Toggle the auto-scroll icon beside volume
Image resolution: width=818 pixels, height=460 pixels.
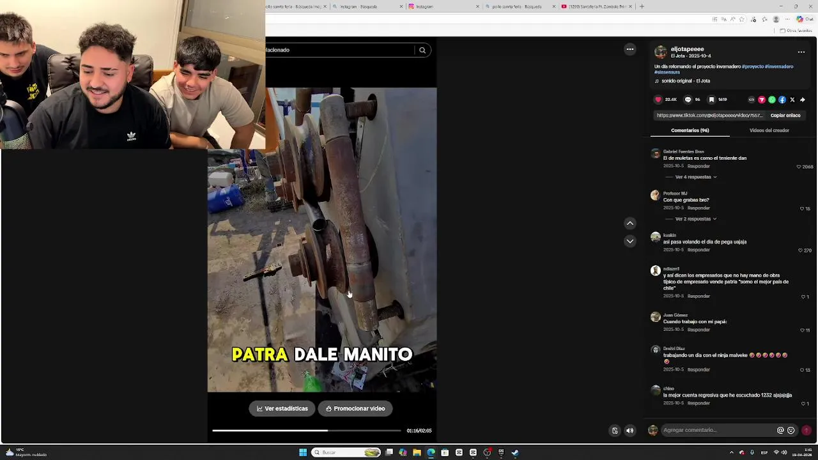(x=615, y=431)
